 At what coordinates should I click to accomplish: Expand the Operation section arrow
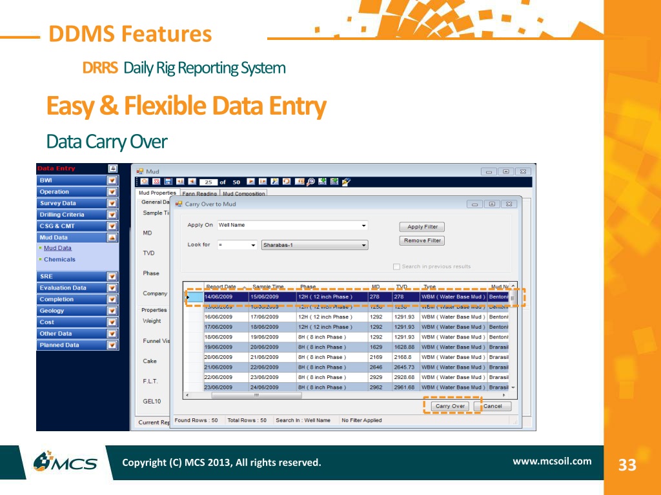point(112,191)
